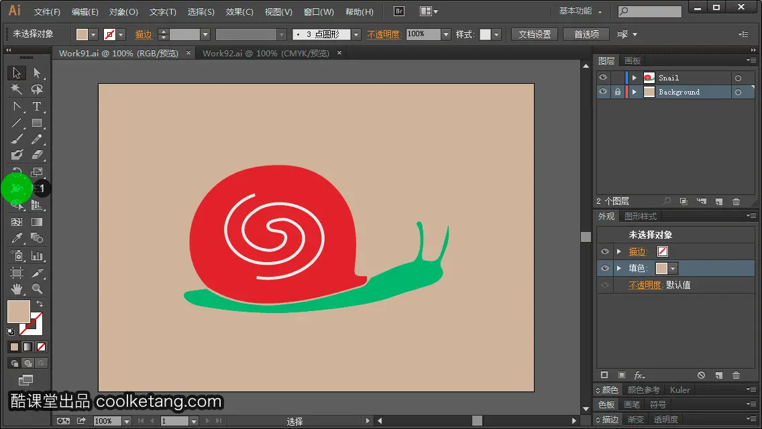Click the large fill color swatch in toolbox
This screenshot has height=429, width=762.
click(19, 312)
